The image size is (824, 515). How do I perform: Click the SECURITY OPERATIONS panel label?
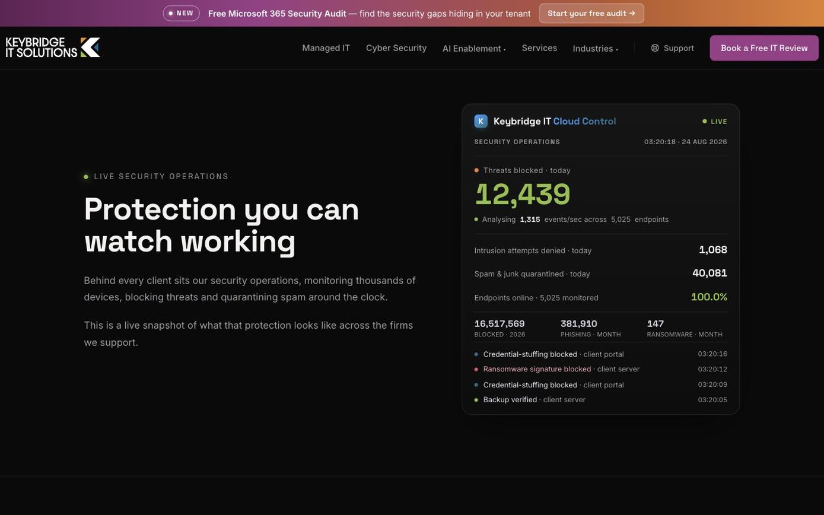tap(517, 142)
